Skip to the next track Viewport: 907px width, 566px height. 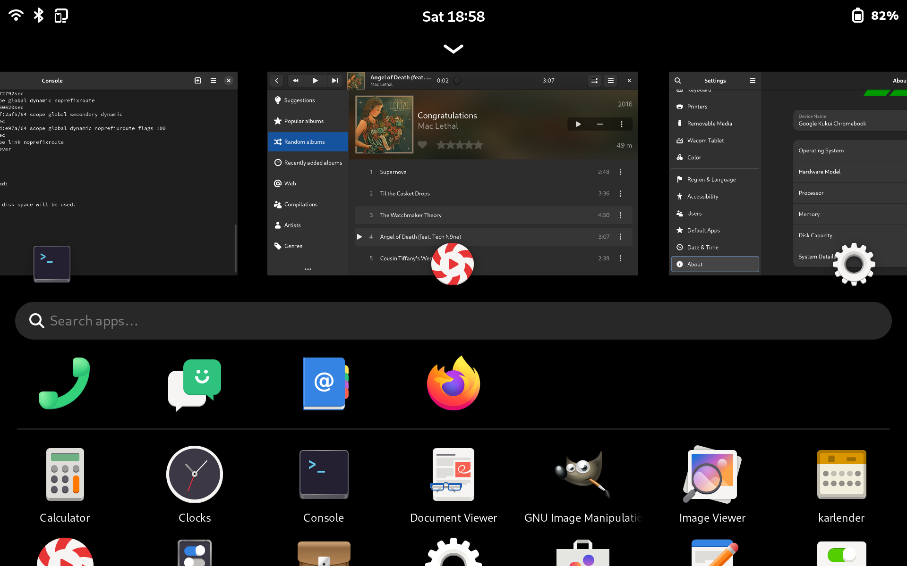coord(334,81)
